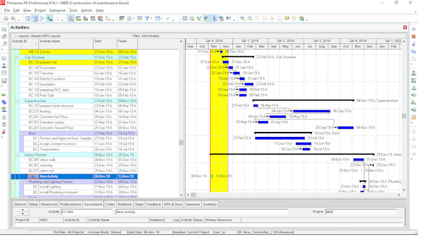Click the Gantt chart vertical scrollbar thumb

click(404, 116)
